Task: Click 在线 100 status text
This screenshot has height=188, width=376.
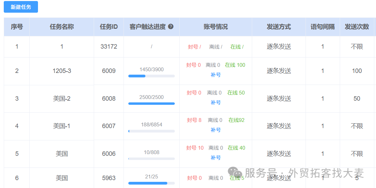Action: coord(235,65)
